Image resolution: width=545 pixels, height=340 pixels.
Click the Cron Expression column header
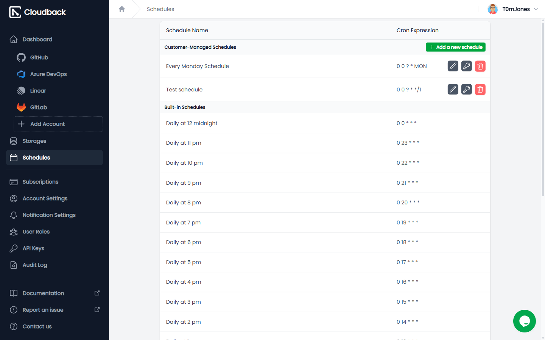(417, 30)
